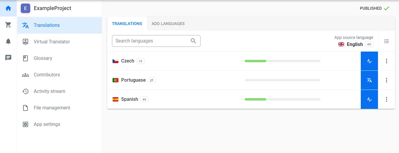Click the Portuguese translation progress bar
399x153 pixels.
click(283, 80)
